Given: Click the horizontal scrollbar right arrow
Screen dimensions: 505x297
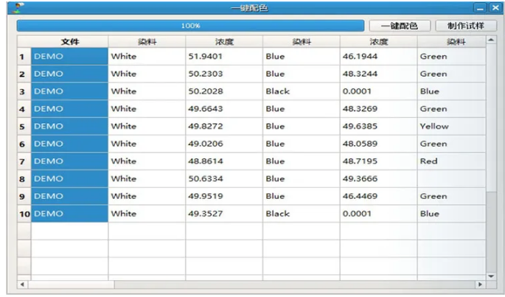Looking at the screenshot, I should [x=480, y=284].
